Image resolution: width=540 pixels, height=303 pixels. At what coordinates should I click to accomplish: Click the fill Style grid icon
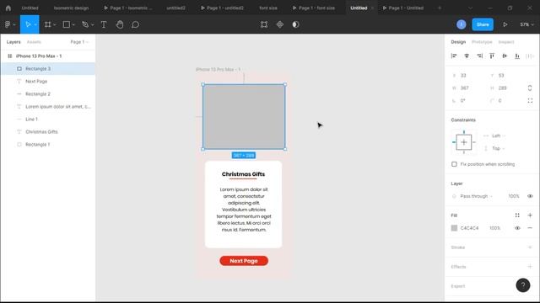pyautogui.click(x=517, y=215)
